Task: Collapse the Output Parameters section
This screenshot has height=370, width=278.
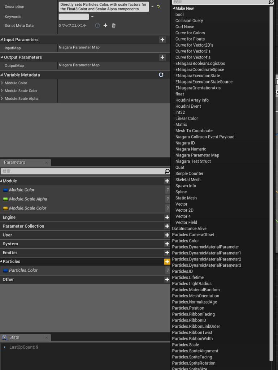Action: click(x=2, y=57)
